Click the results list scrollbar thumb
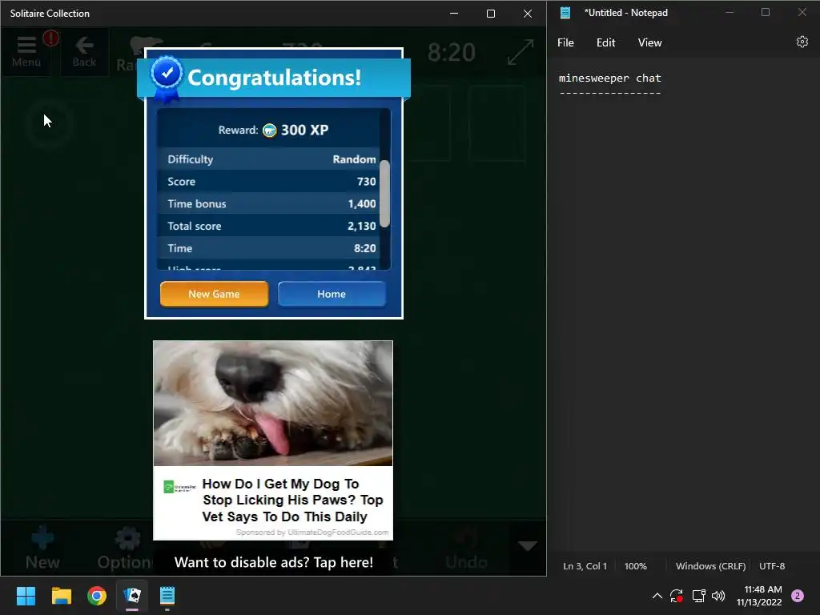The height and width of the screenshot is (615, 820). point(384,194)
